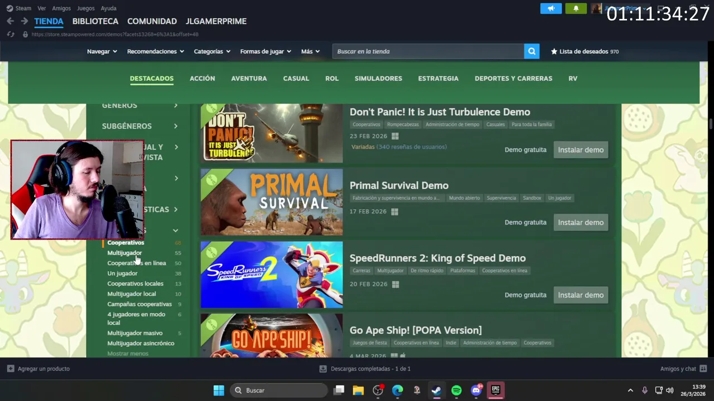Go back with the Steam back arrow

(10, 21)
